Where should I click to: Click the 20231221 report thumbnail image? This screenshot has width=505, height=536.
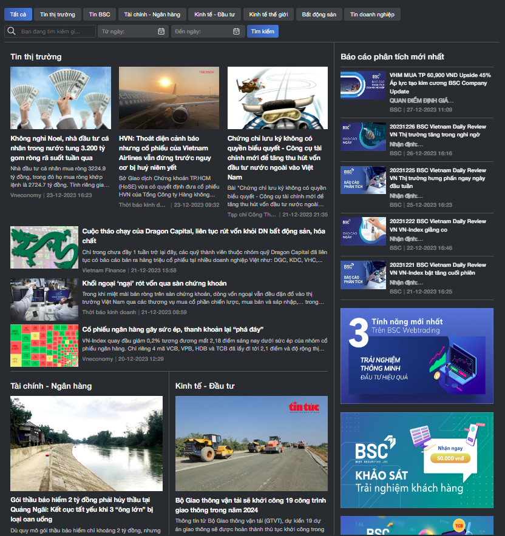[363, 275]
